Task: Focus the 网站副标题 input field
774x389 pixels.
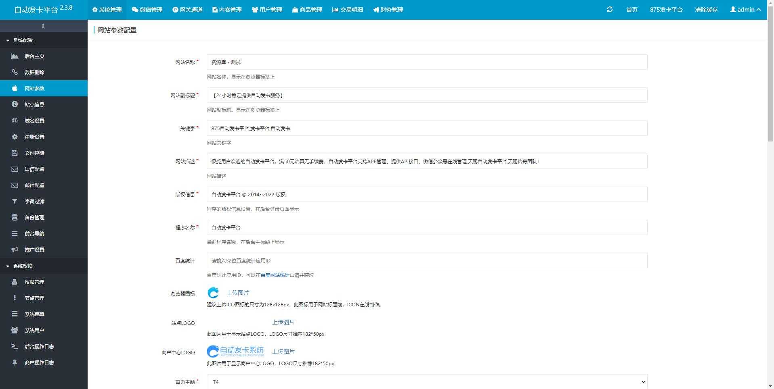Action: [x=427, y=95]
